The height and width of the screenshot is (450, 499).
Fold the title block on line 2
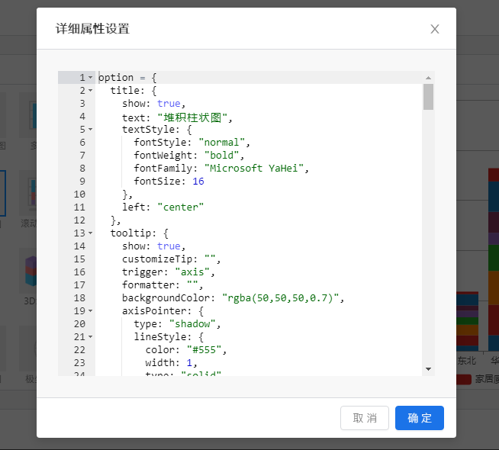pyautogui.click(x=91, y=91)
